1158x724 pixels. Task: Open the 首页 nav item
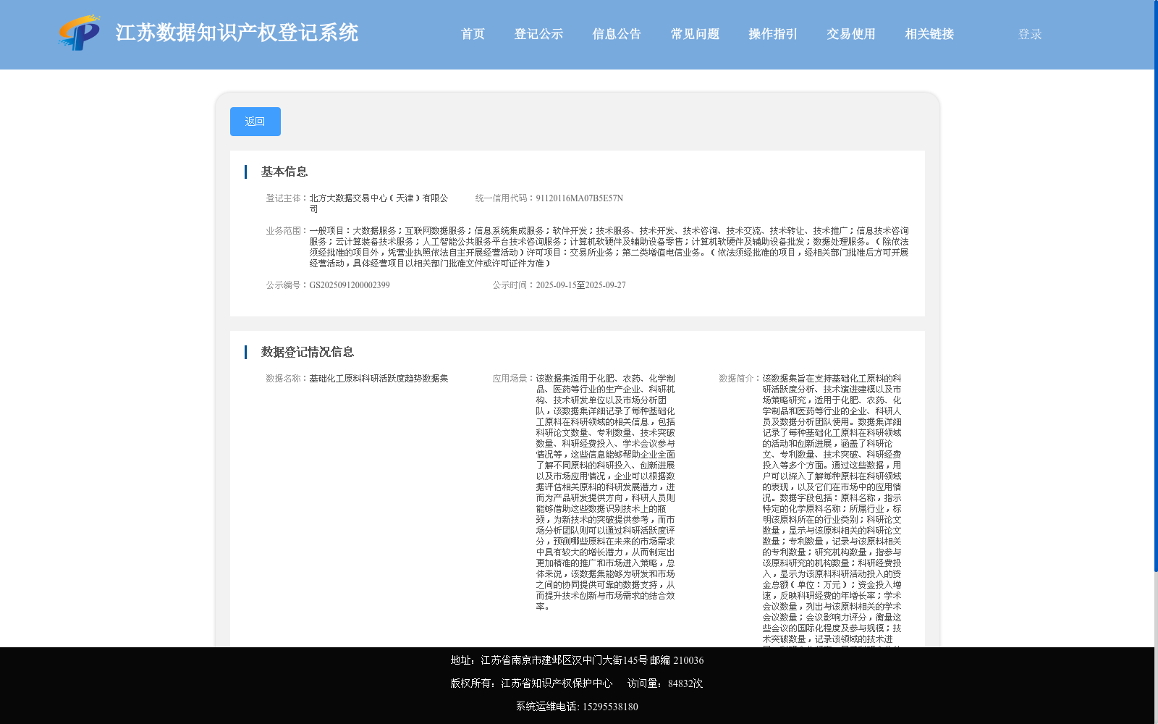[x=473, y=34]
